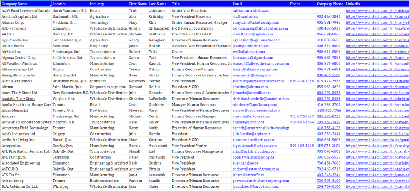Select the Title column header
This screenshot has height=191, width=409.
coord(201,4)
